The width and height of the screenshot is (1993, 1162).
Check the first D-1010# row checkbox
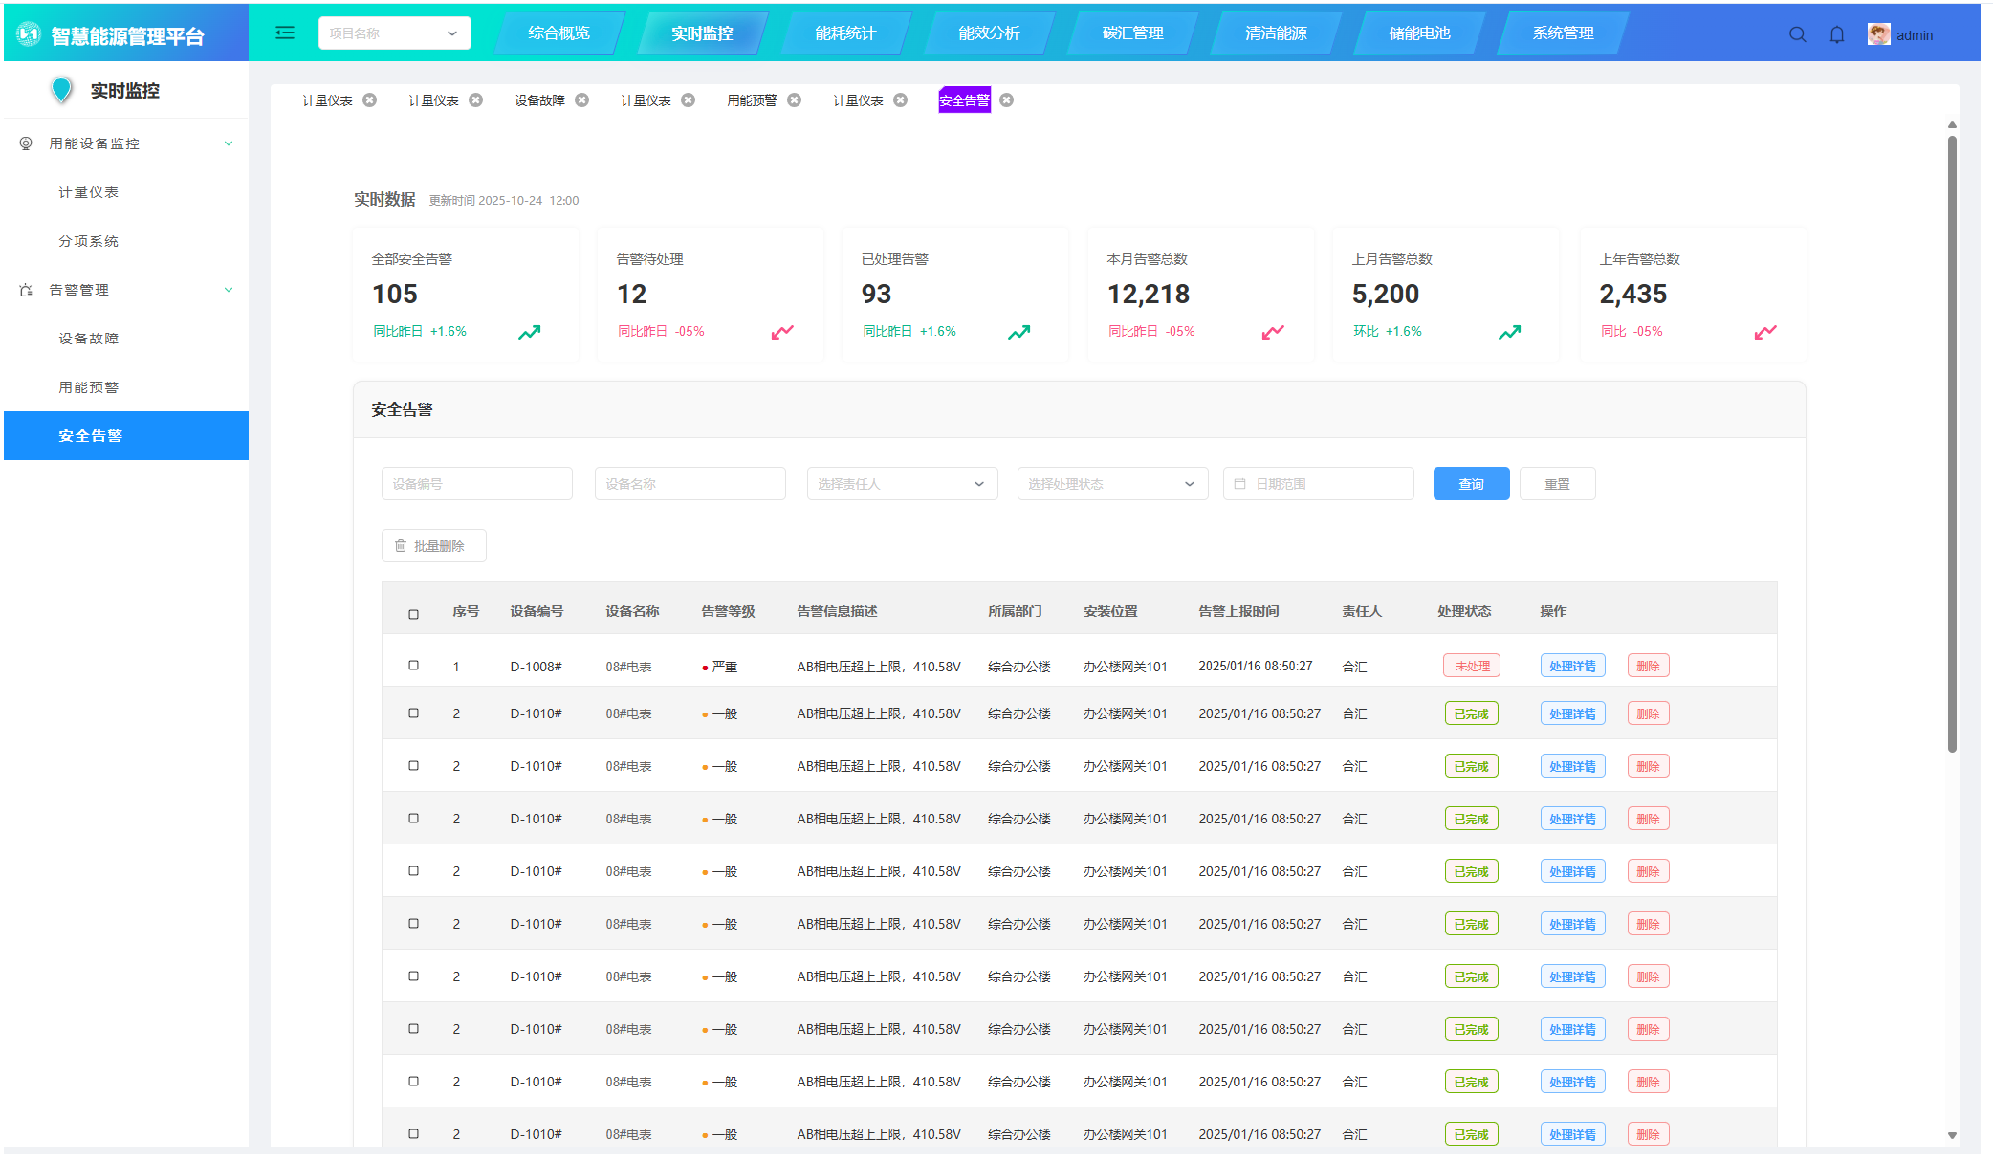[x=413, y=713]
